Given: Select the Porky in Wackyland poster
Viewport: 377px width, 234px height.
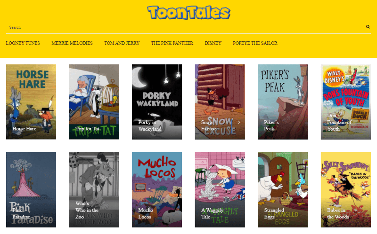Looking at the screenshot, I should coord(157,102).
